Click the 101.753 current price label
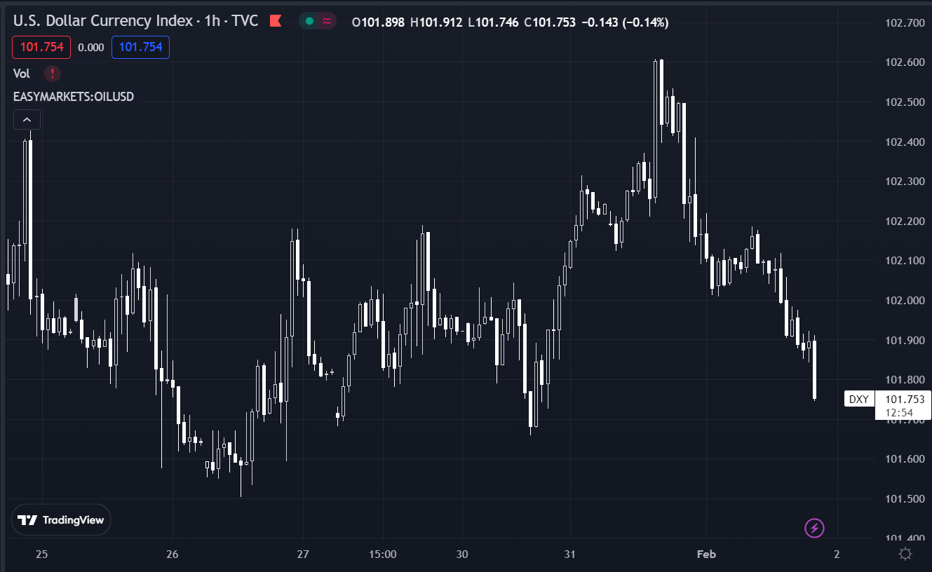Viewport: 932px width, 572px height. 904,400
